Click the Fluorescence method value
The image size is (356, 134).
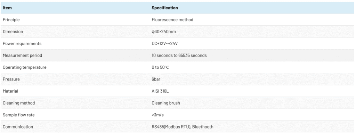pos(172,20)
